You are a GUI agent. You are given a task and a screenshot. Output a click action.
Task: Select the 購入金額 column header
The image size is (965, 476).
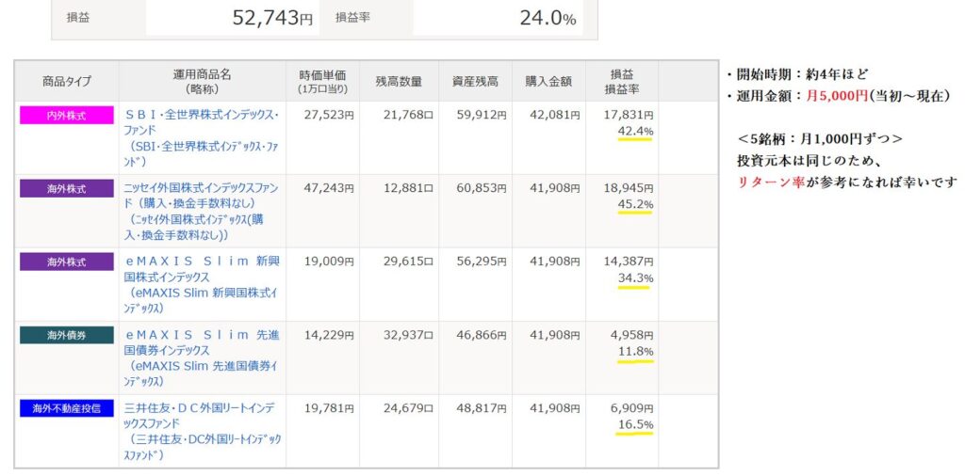tap(548, 82)
